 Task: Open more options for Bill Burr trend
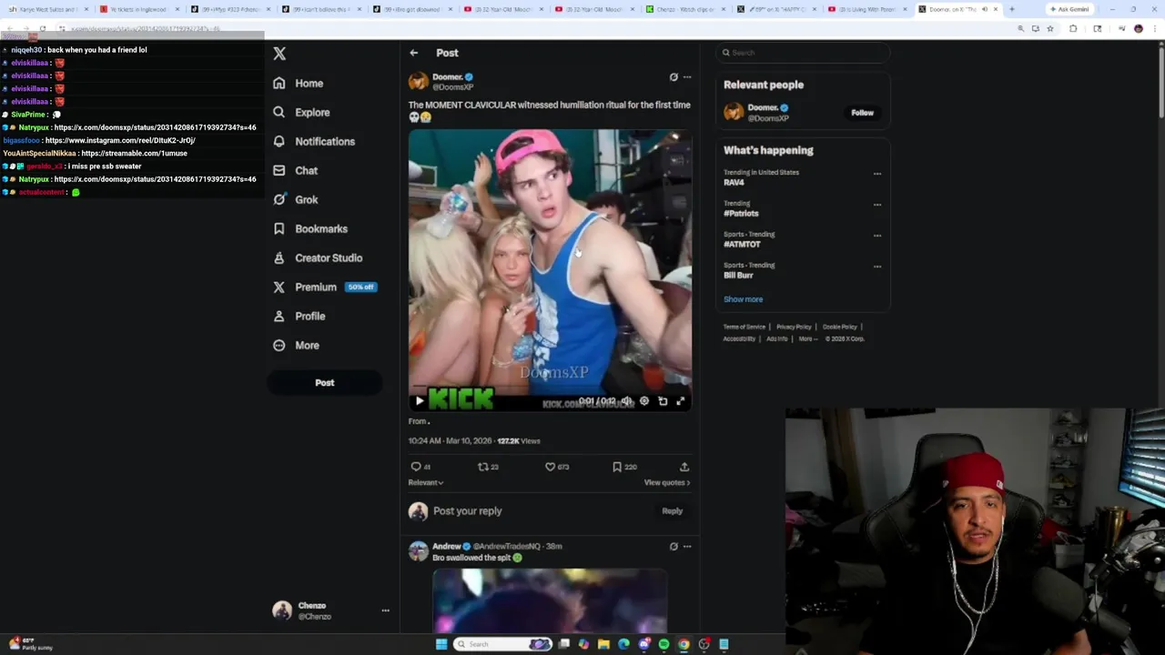coord(877,266)
